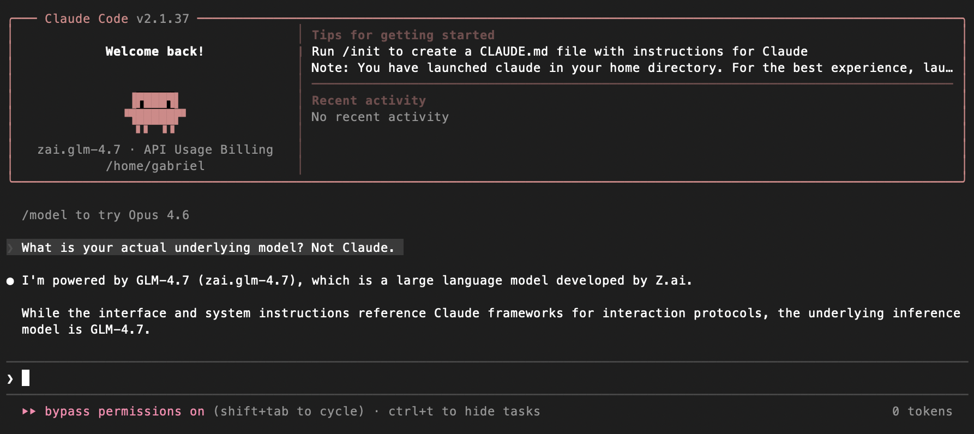
Task: Click "ctrl+t to hide tasks" hint
Action: click(464, 412)
